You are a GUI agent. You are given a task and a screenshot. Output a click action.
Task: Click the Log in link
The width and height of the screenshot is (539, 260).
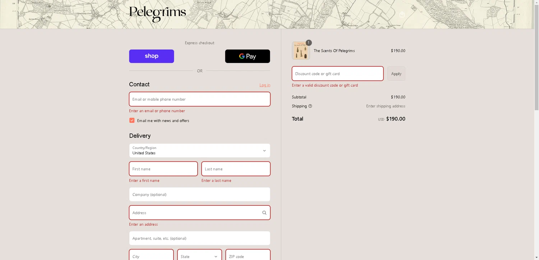[x=265, y=85]
